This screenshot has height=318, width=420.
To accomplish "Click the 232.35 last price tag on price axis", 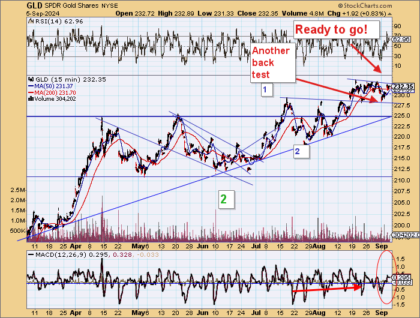I will point(403,86).
